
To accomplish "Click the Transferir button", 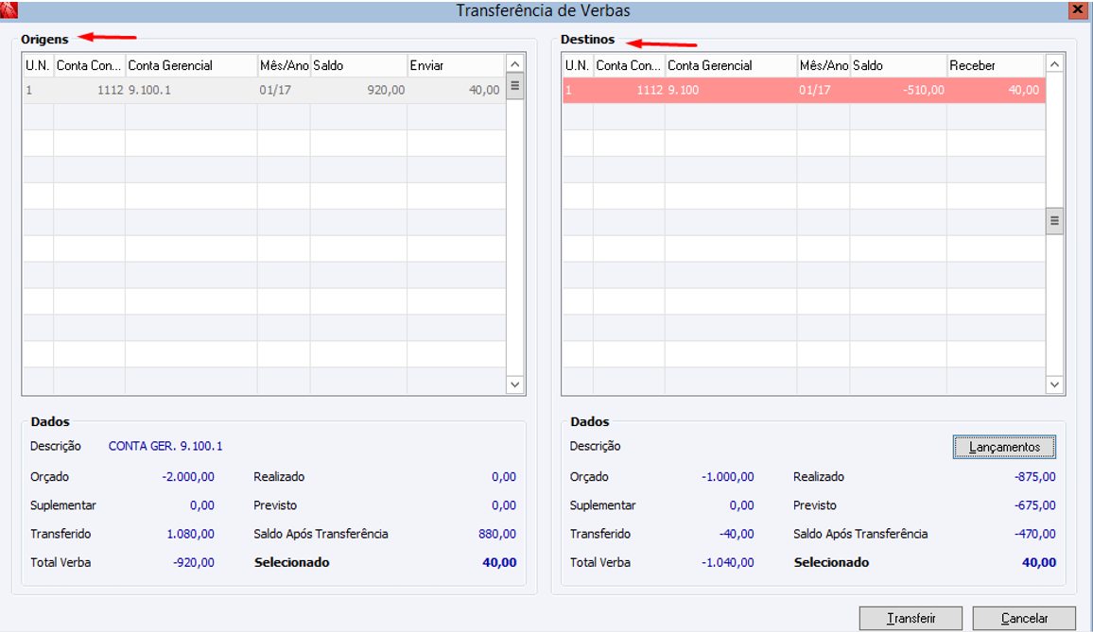I will pos(911,618).
